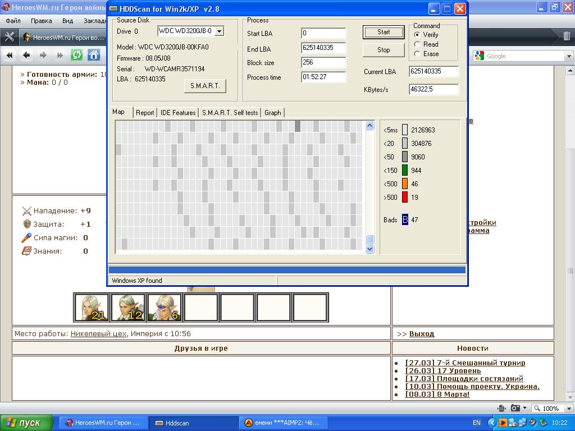Select the Verify command radio button
The height and width of the screenshot is (431, 575).
417,35
